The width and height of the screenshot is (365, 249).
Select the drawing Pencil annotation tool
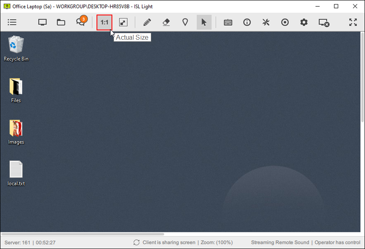147,22
